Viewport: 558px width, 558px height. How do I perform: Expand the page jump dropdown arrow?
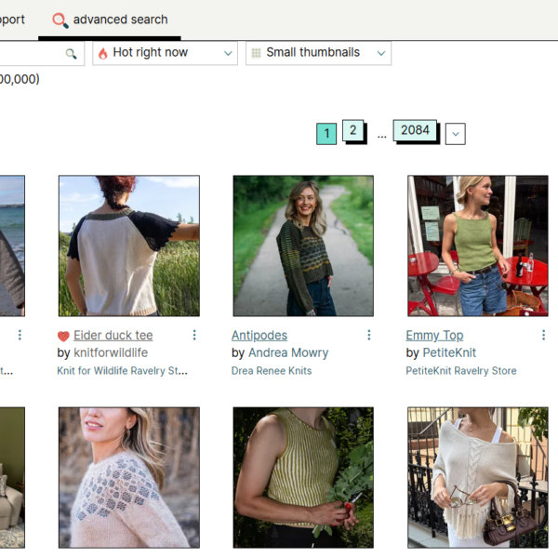[x=456, y=134]
